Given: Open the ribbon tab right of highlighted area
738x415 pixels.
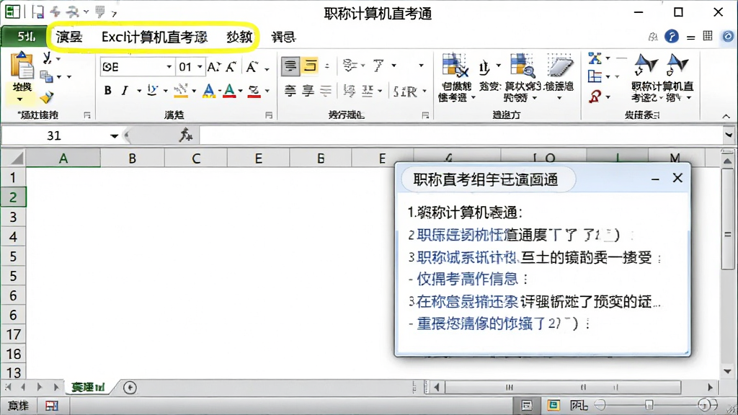Looking at the screenshot, I should (283, 37).
